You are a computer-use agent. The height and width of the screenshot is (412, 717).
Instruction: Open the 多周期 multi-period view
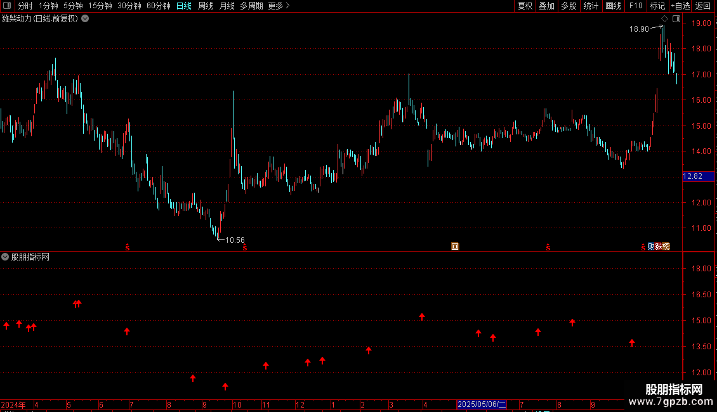coord(251,6)
